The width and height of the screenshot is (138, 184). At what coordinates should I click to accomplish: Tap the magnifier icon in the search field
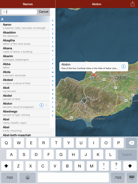click(x=4, y=12)
